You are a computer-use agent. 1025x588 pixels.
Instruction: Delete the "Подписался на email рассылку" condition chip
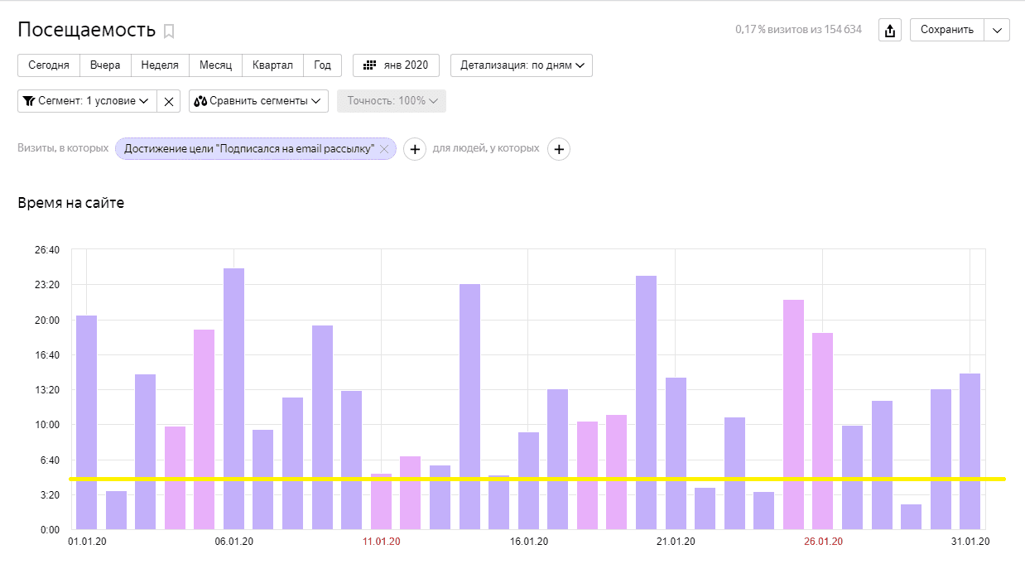384,149
